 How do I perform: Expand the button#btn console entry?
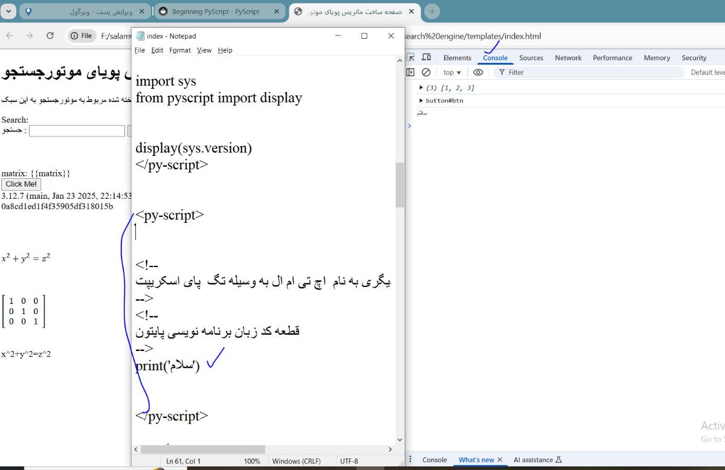[421, 100]
